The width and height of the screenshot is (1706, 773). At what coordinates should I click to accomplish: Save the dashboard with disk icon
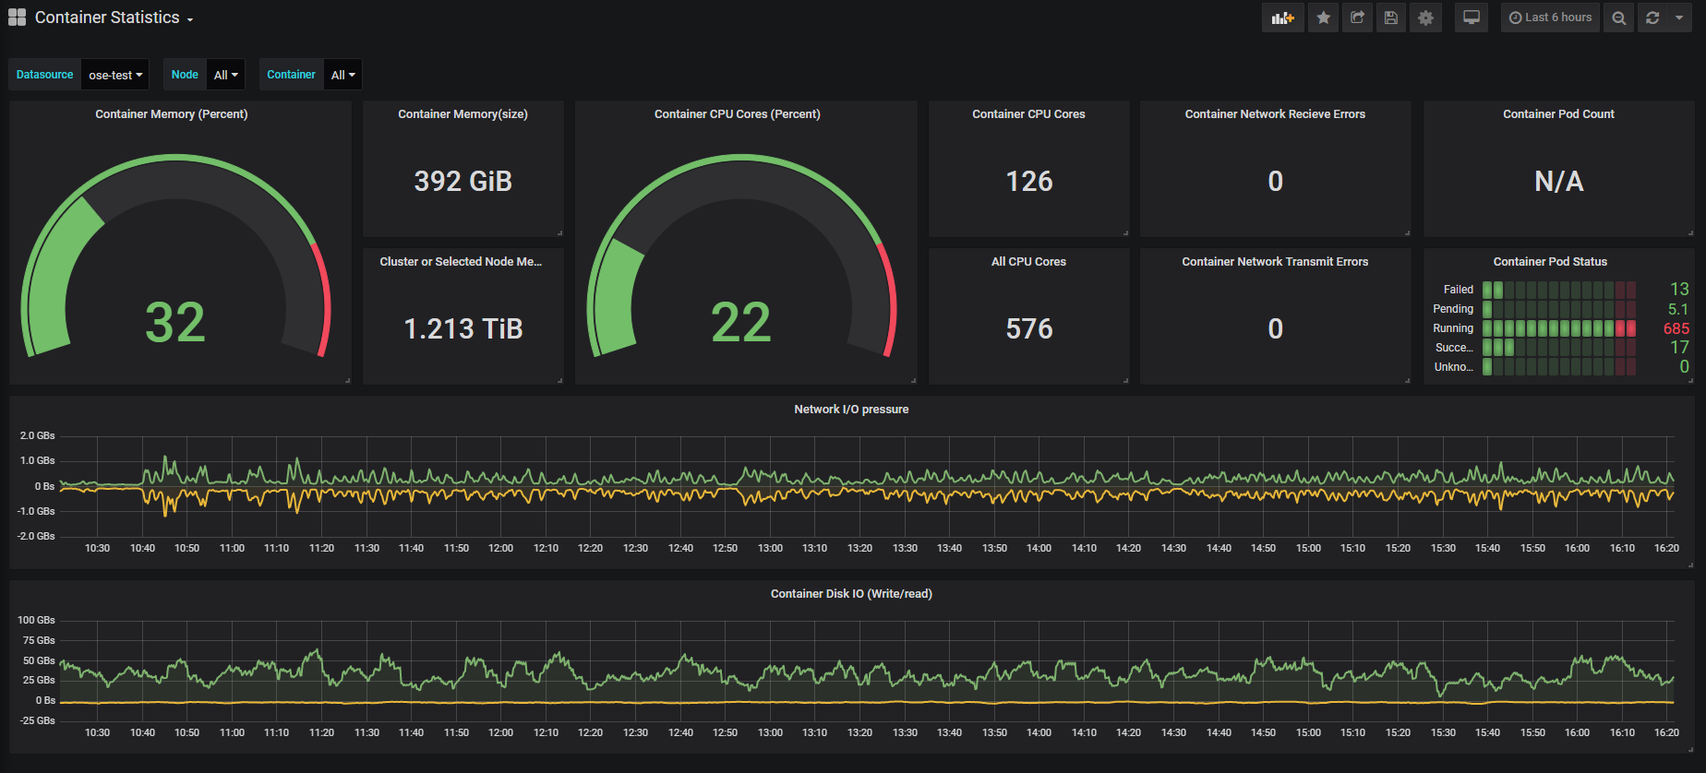[1391, 18]
